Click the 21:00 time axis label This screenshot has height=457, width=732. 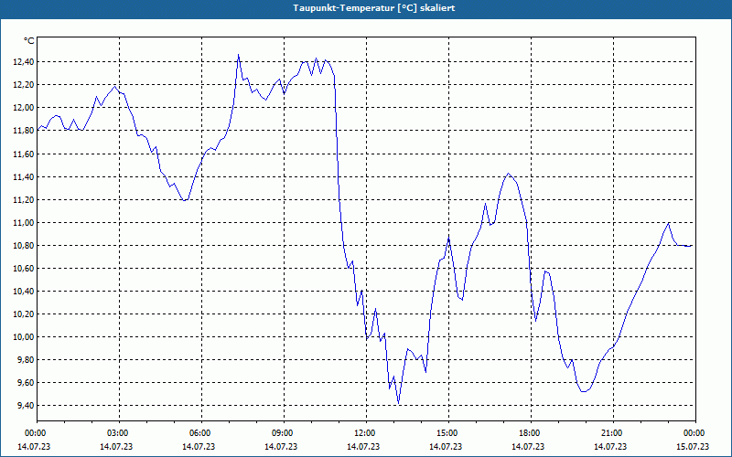613,433
